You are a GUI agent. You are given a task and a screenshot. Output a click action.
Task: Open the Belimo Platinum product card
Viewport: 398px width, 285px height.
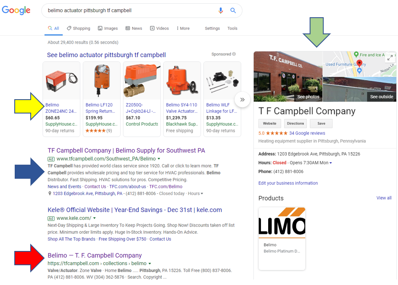(x=282, y=239)
